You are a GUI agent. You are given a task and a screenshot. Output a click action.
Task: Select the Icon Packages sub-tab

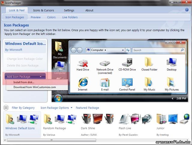[x=15, y=17]
